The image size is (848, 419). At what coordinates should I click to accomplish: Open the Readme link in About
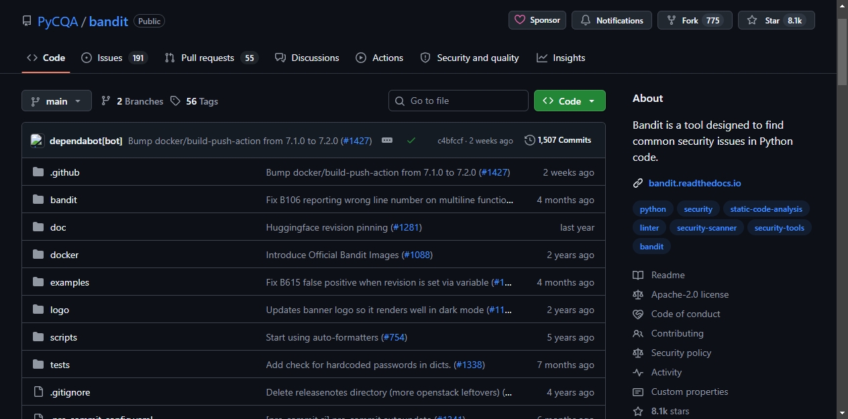click(x=659, y=275)
